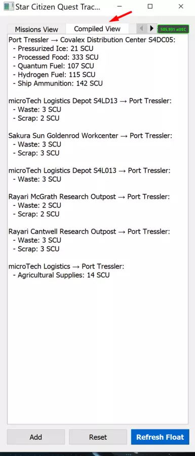
Task: Click the window title bar text
Action: click(x=58, y=7)
